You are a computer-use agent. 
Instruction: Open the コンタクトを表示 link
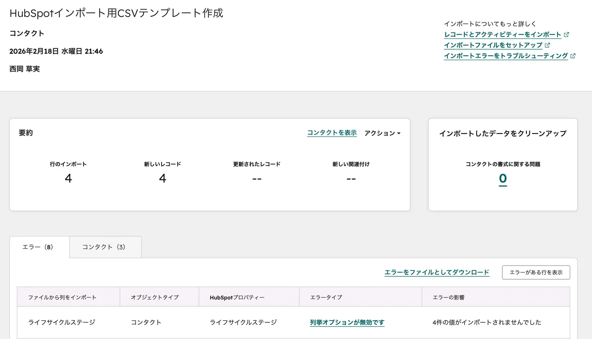click(x=331, y=133)
